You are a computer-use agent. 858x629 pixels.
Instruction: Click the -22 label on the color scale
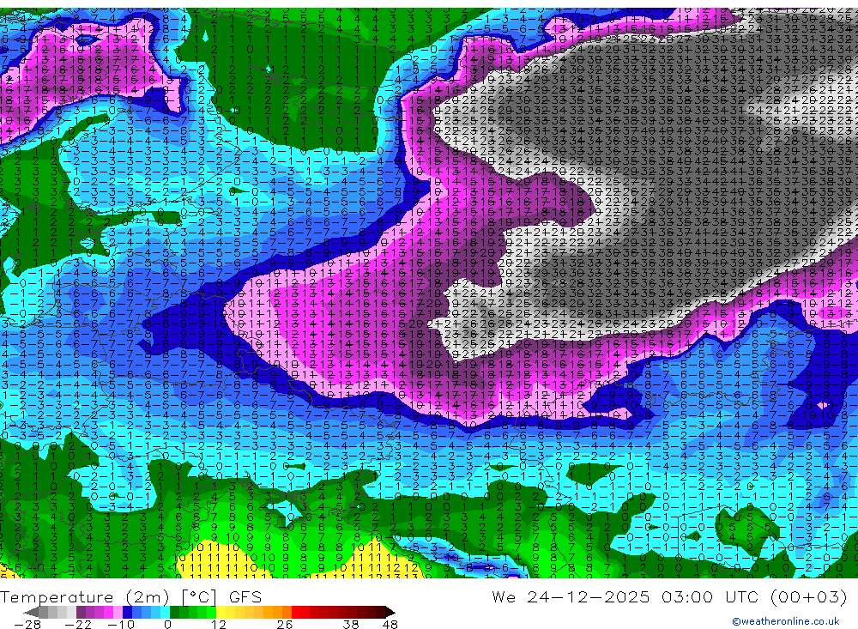point(78,625)
